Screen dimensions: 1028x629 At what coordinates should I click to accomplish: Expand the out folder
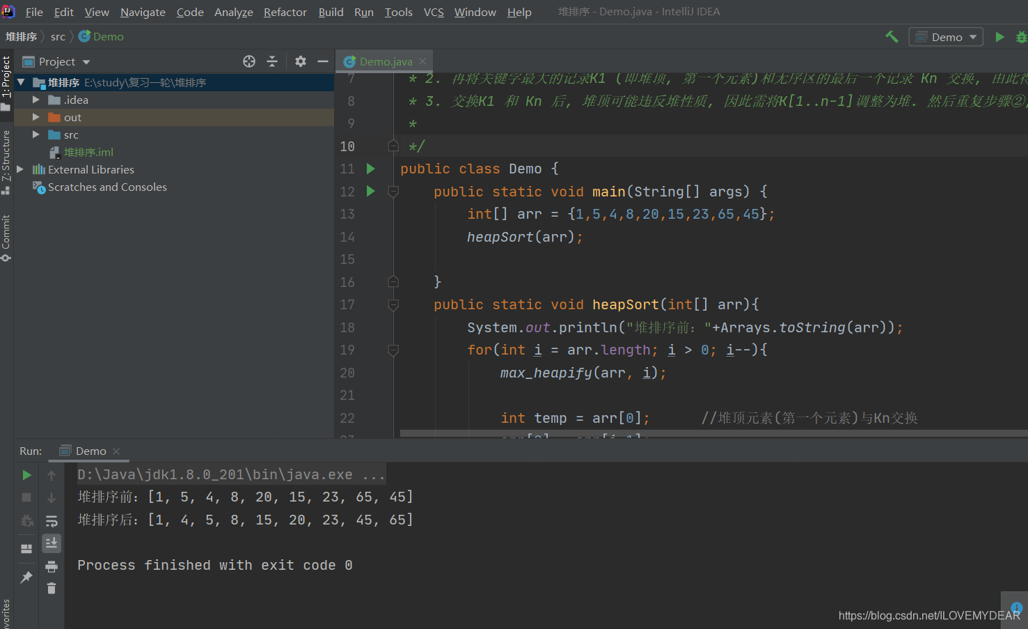pos(36,117)
